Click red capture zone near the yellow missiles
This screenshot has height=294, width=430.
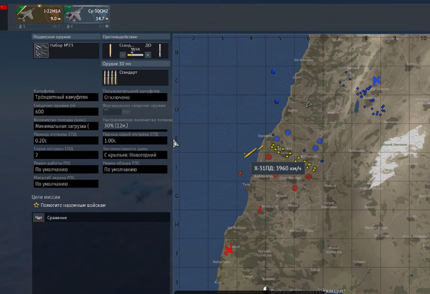coord(268,157)
